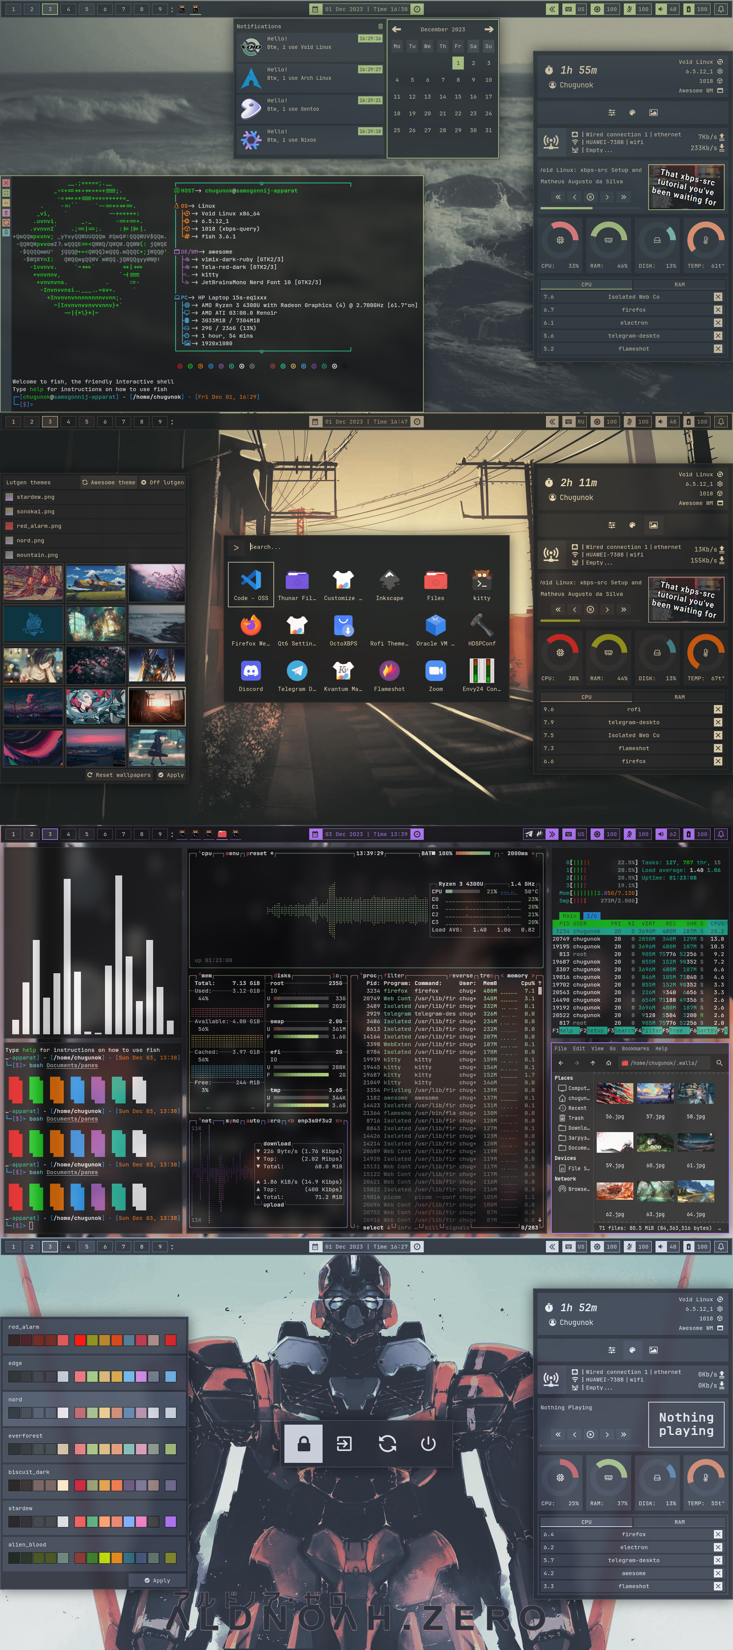Screen dimensions: 733x1650
Task: Toggle the Awesome theme option in Lutgen panel
Action: coord(109,482)
